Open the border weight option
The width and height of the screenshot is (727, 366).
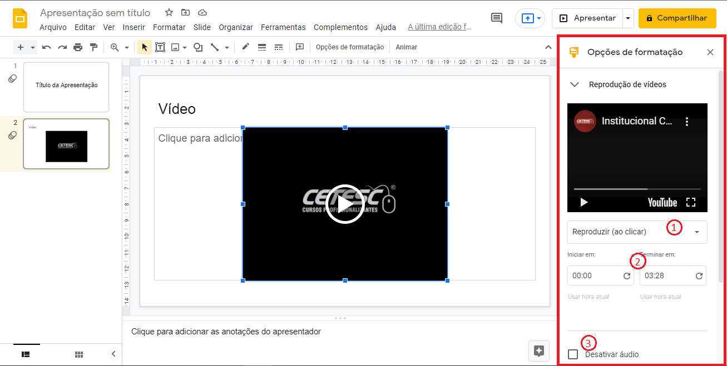coord(262,47)
